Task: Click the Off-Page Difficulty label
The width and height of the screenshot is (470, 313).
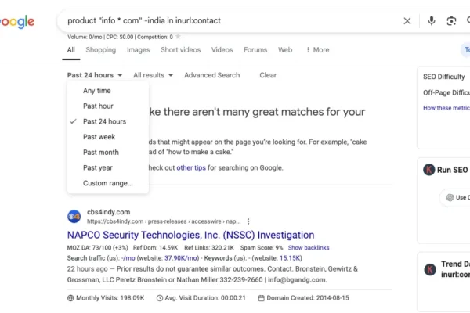Action: 446,93
